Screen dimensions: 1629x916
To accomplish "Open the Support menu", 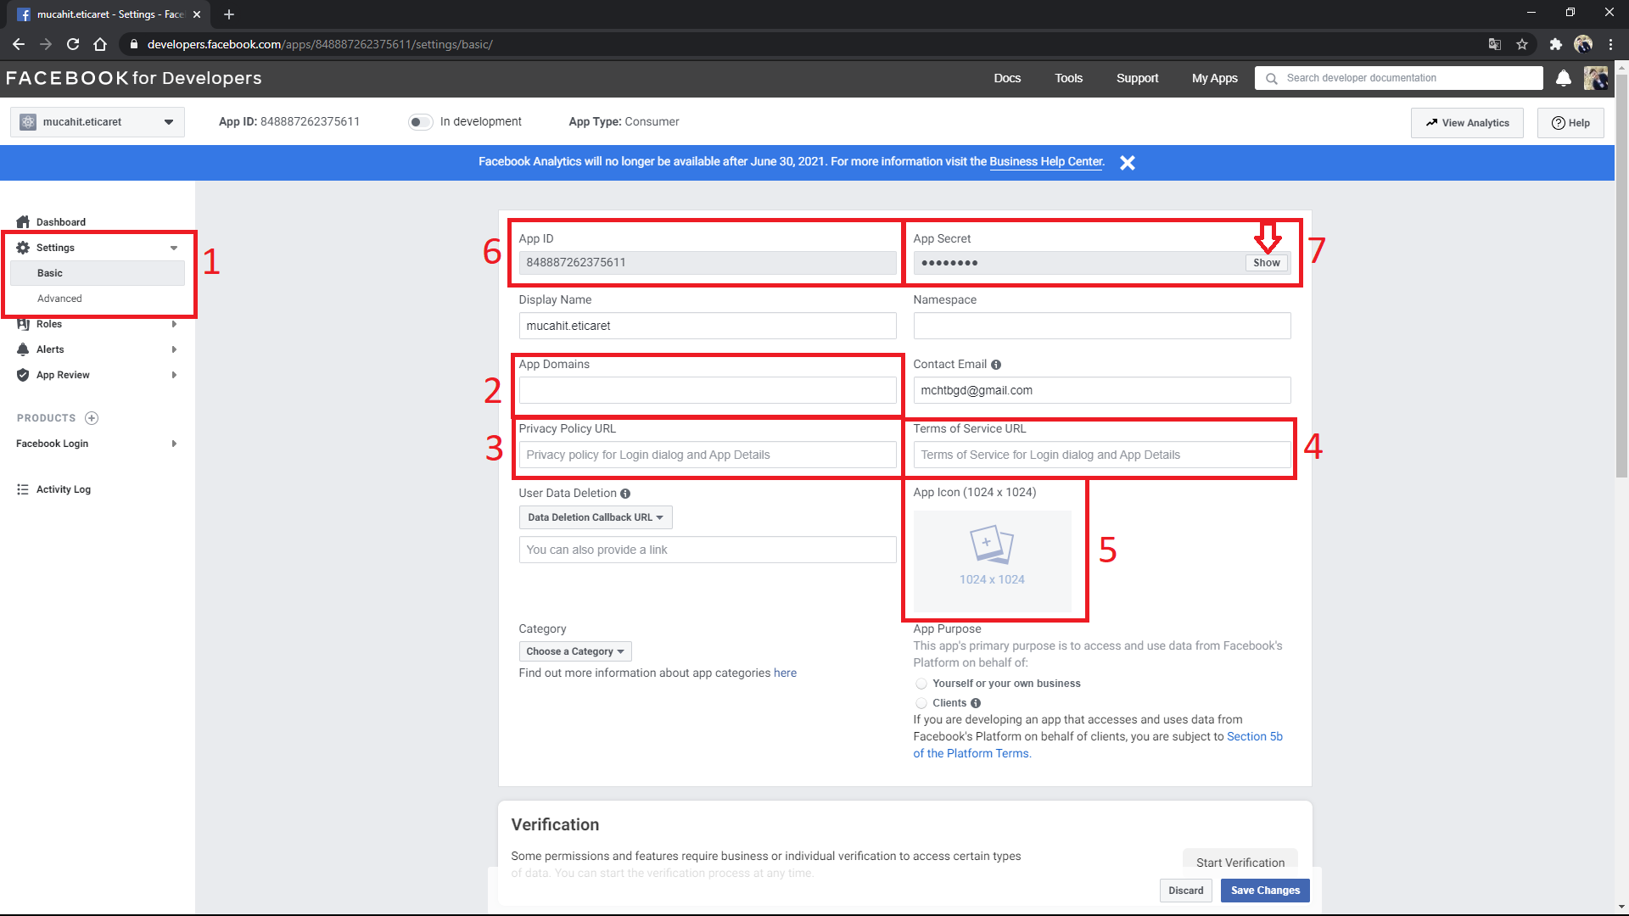I will 1137,78.
